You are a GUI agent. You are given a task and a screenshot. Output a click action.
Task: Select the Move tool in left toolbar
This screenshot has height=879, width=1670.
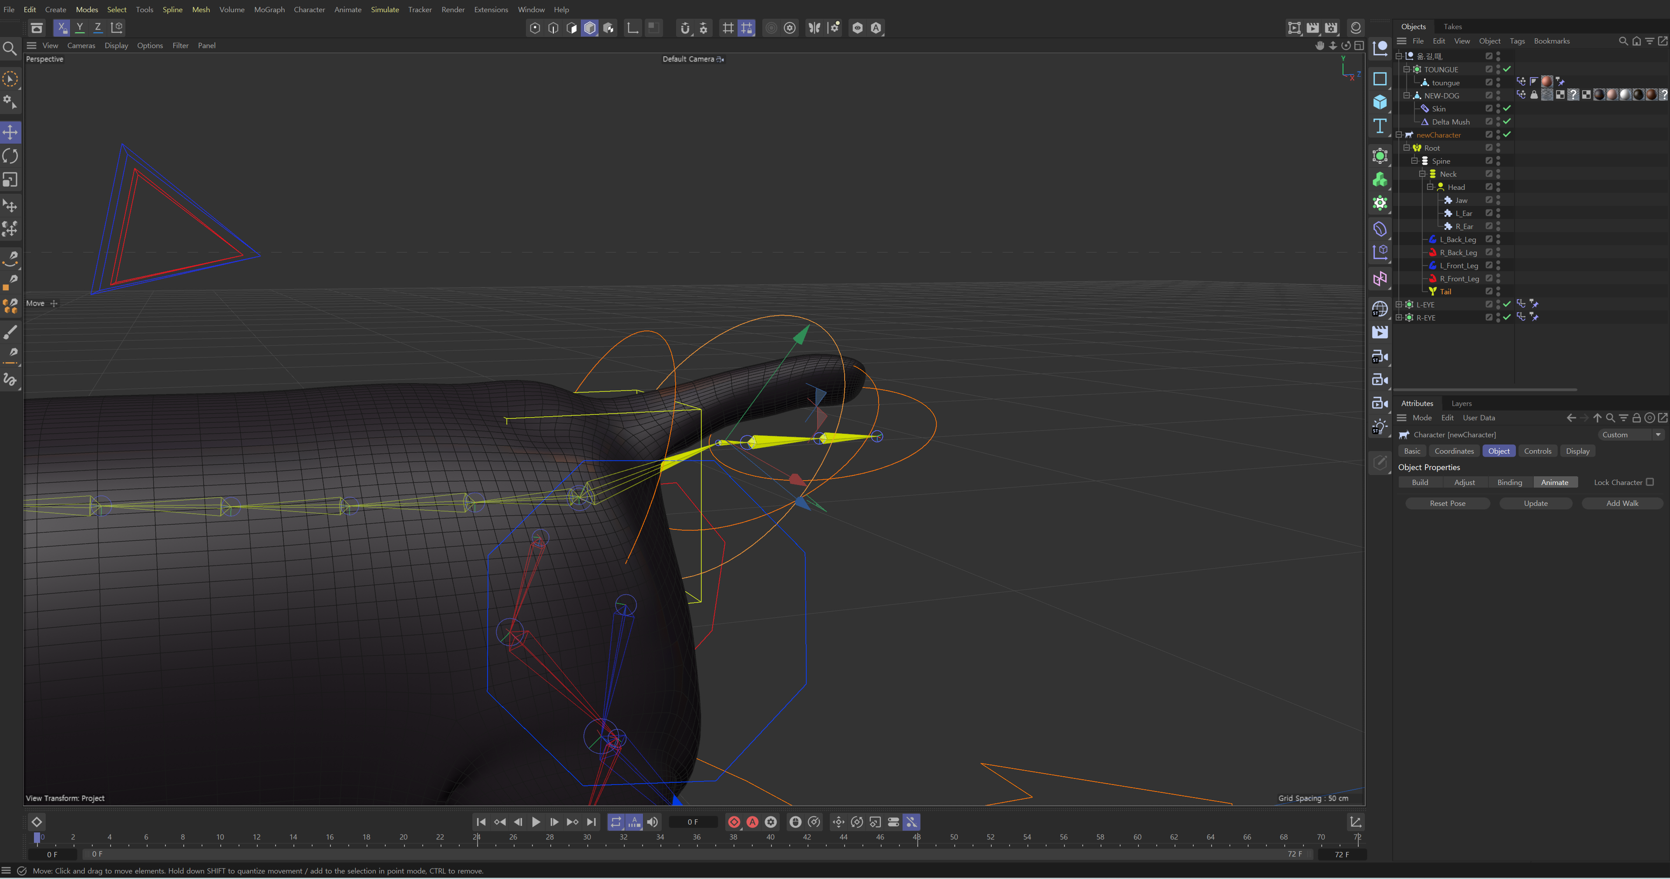[x=10, y=133]
